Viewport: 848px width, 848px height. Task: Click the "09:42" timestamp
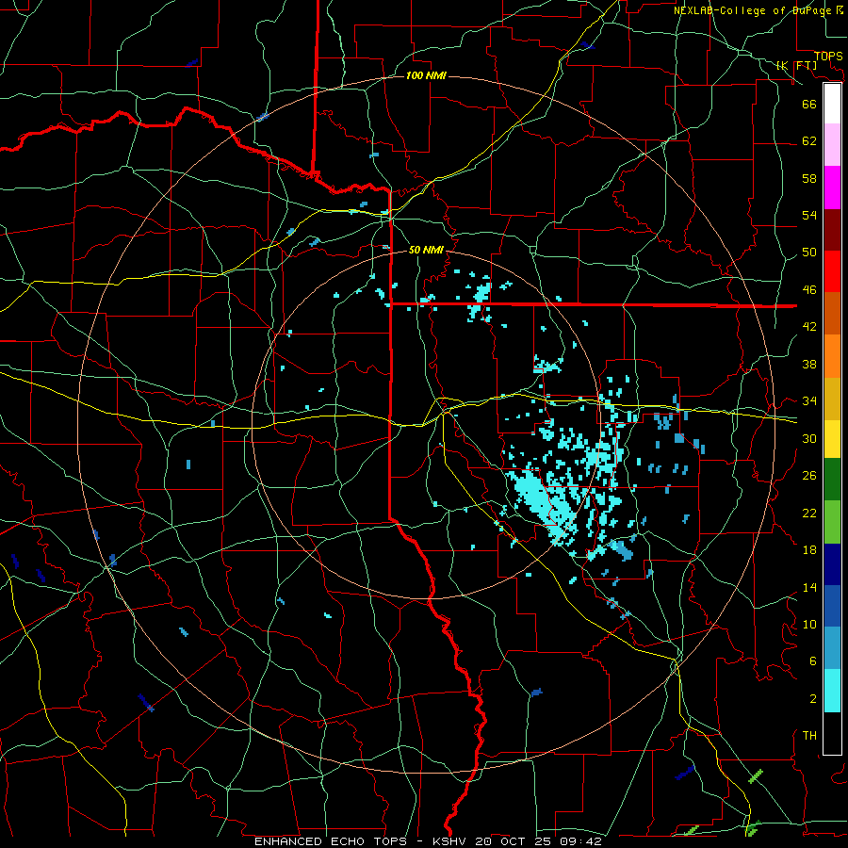coord(581,841)
